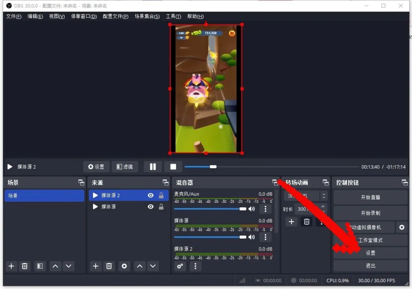This screenshot has height=289, width=412.
Task: Mute the 麦克风/Aux channel
Action: 251,209
